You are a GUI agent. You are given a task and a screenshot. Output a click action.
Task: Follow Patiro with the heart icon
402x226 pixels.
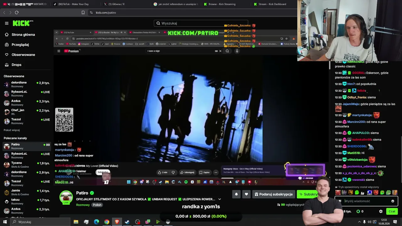[246, 194]
